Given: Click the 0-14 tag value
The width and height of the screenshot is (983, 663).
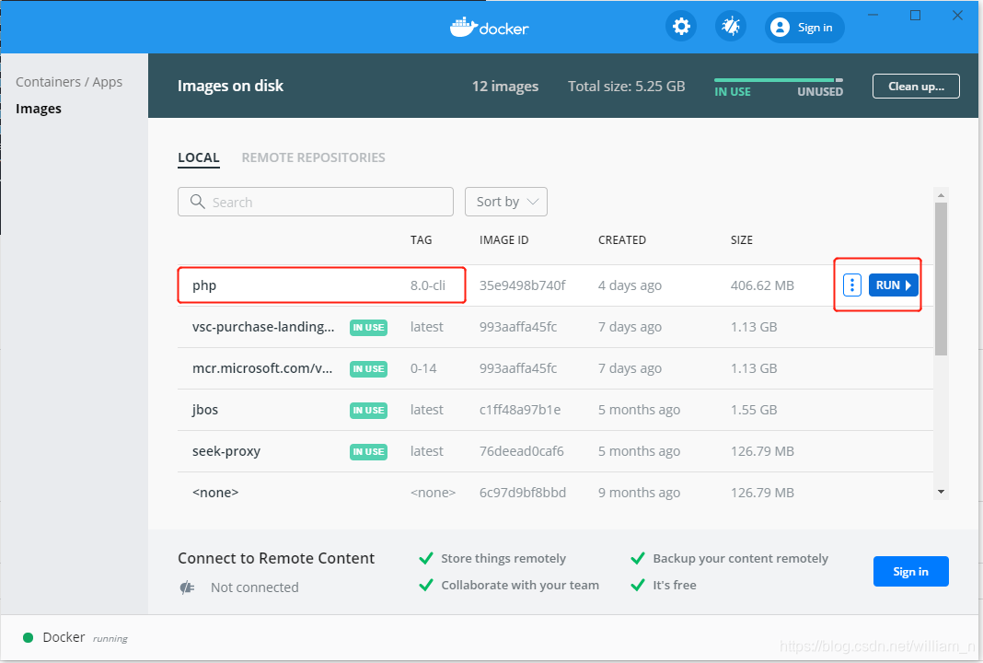Looking at the screenshot, I should point(423,368).
